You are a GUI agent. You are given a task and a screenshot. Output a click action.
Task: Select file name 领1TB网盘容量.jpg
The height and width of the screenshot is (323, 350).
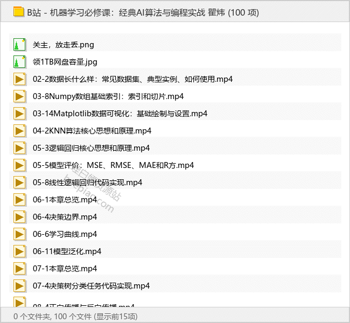tap(65, 62)
